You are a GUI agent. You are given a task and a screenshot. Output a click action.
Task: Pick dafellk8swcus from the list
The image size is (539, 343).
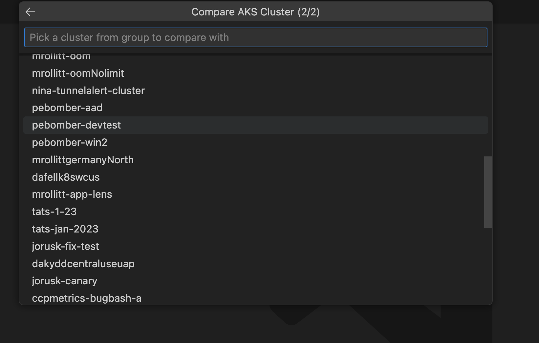(255, 177)
